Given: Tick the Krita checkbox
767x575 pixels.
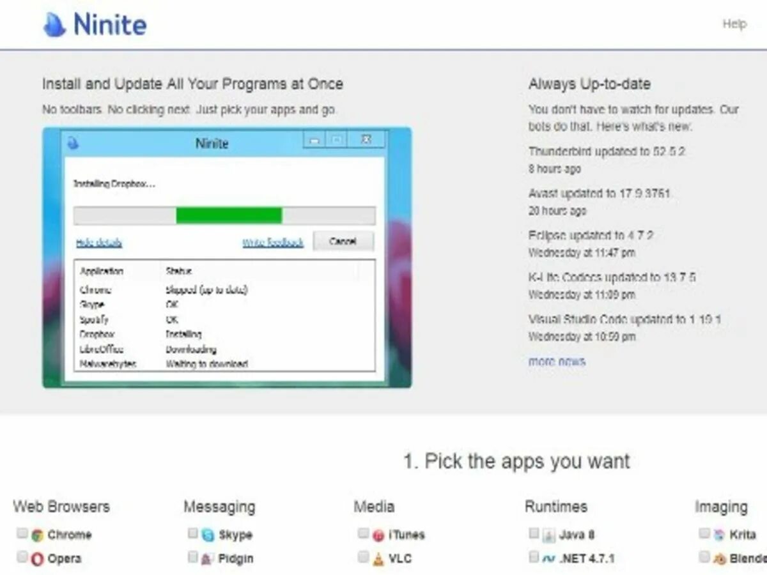Looking at the screenshot, I should click(704, 533).
